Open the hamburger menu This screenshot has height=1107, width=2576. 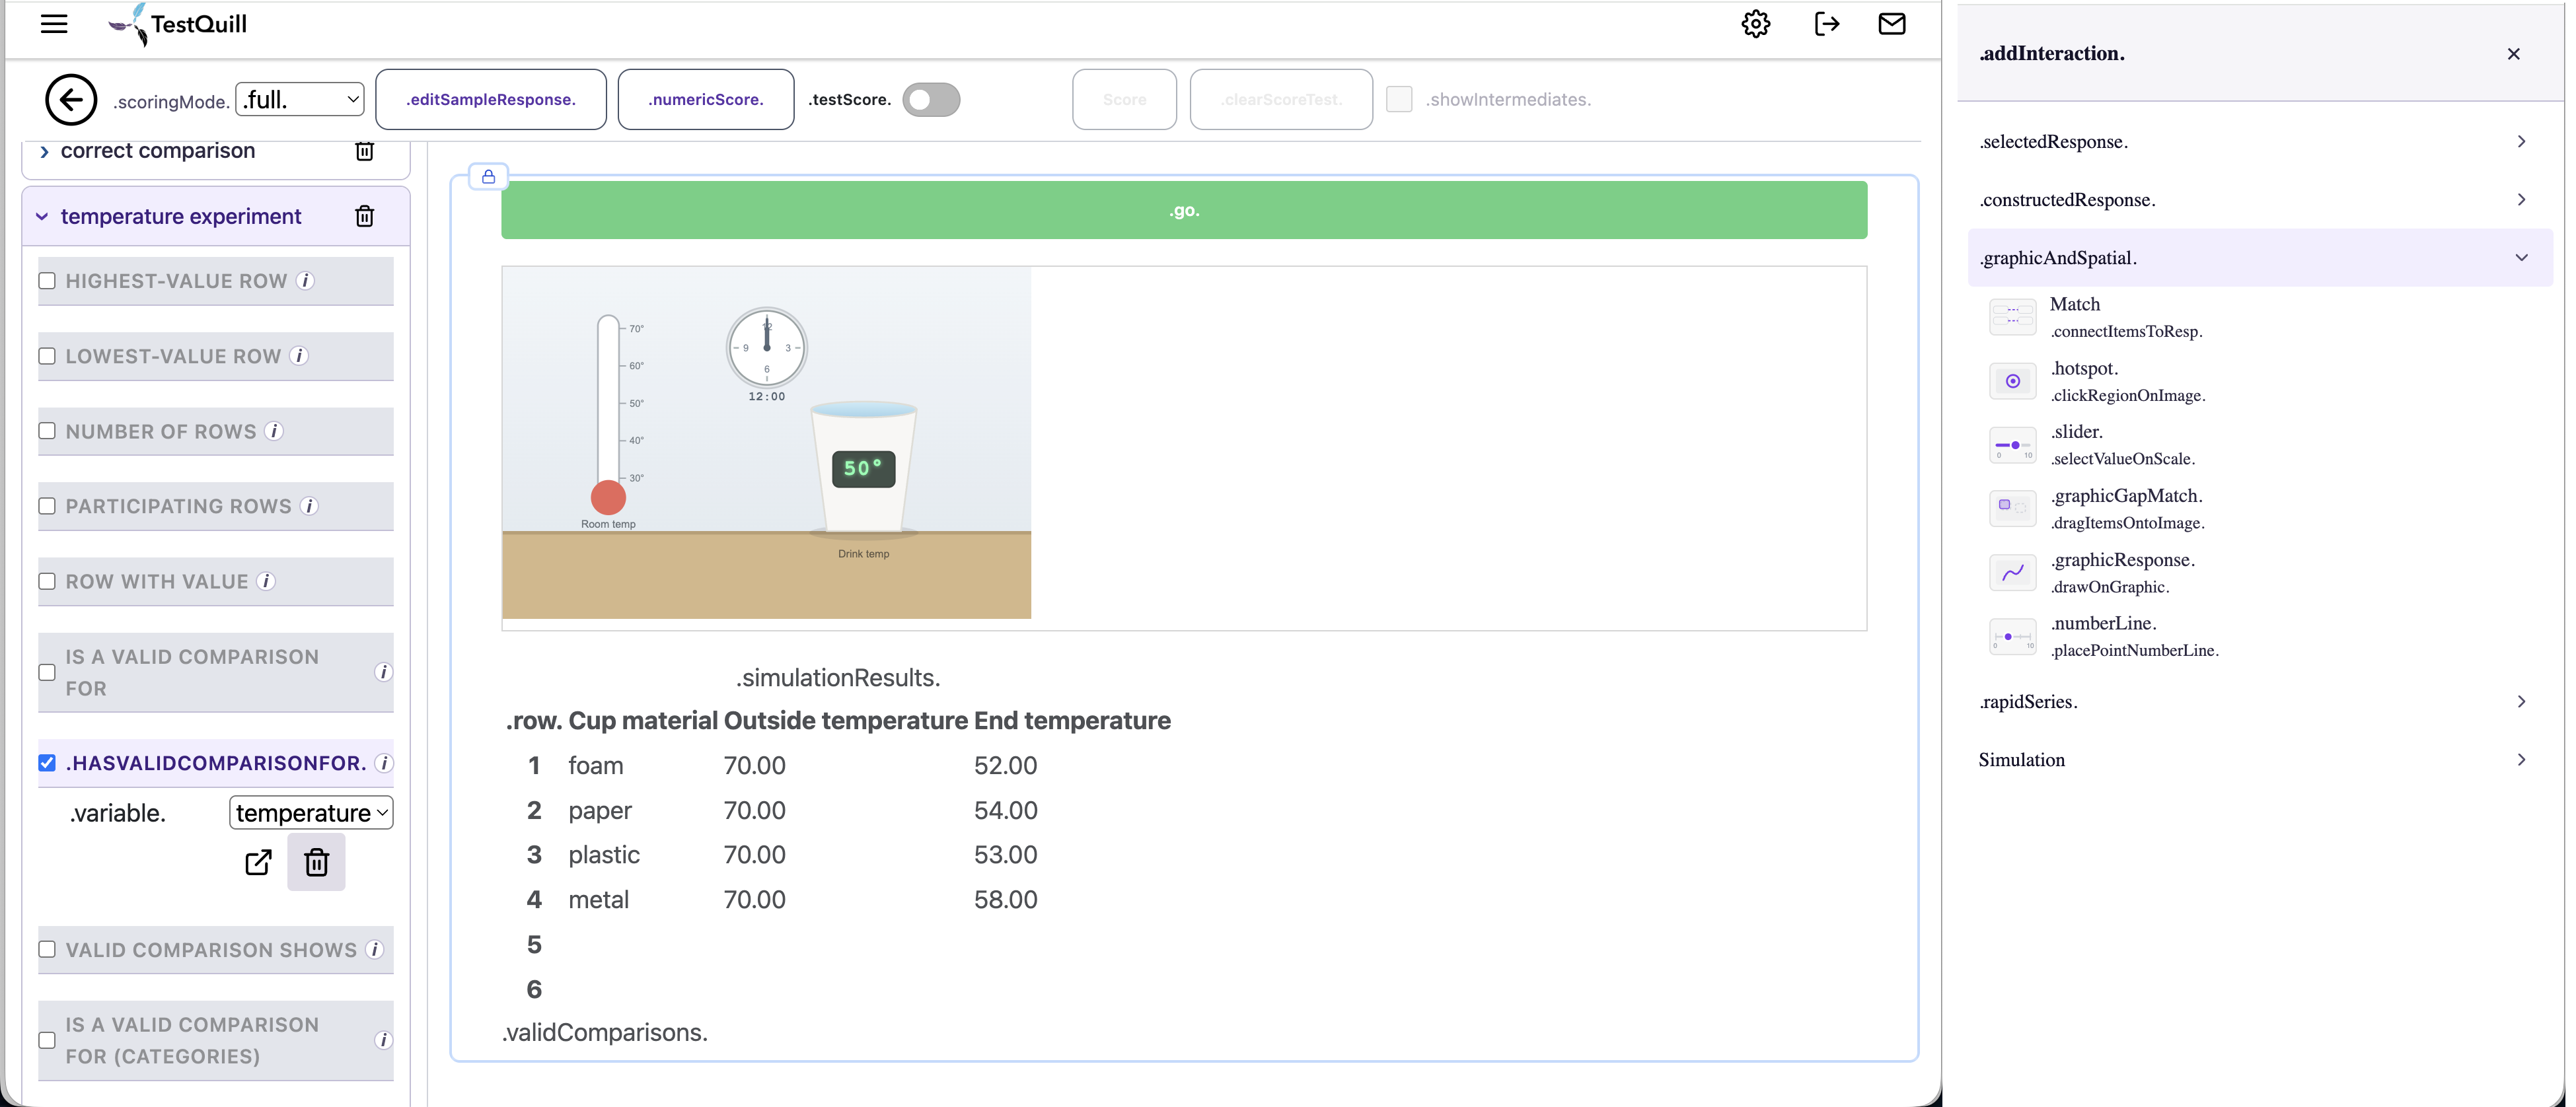tap(54, 24)
